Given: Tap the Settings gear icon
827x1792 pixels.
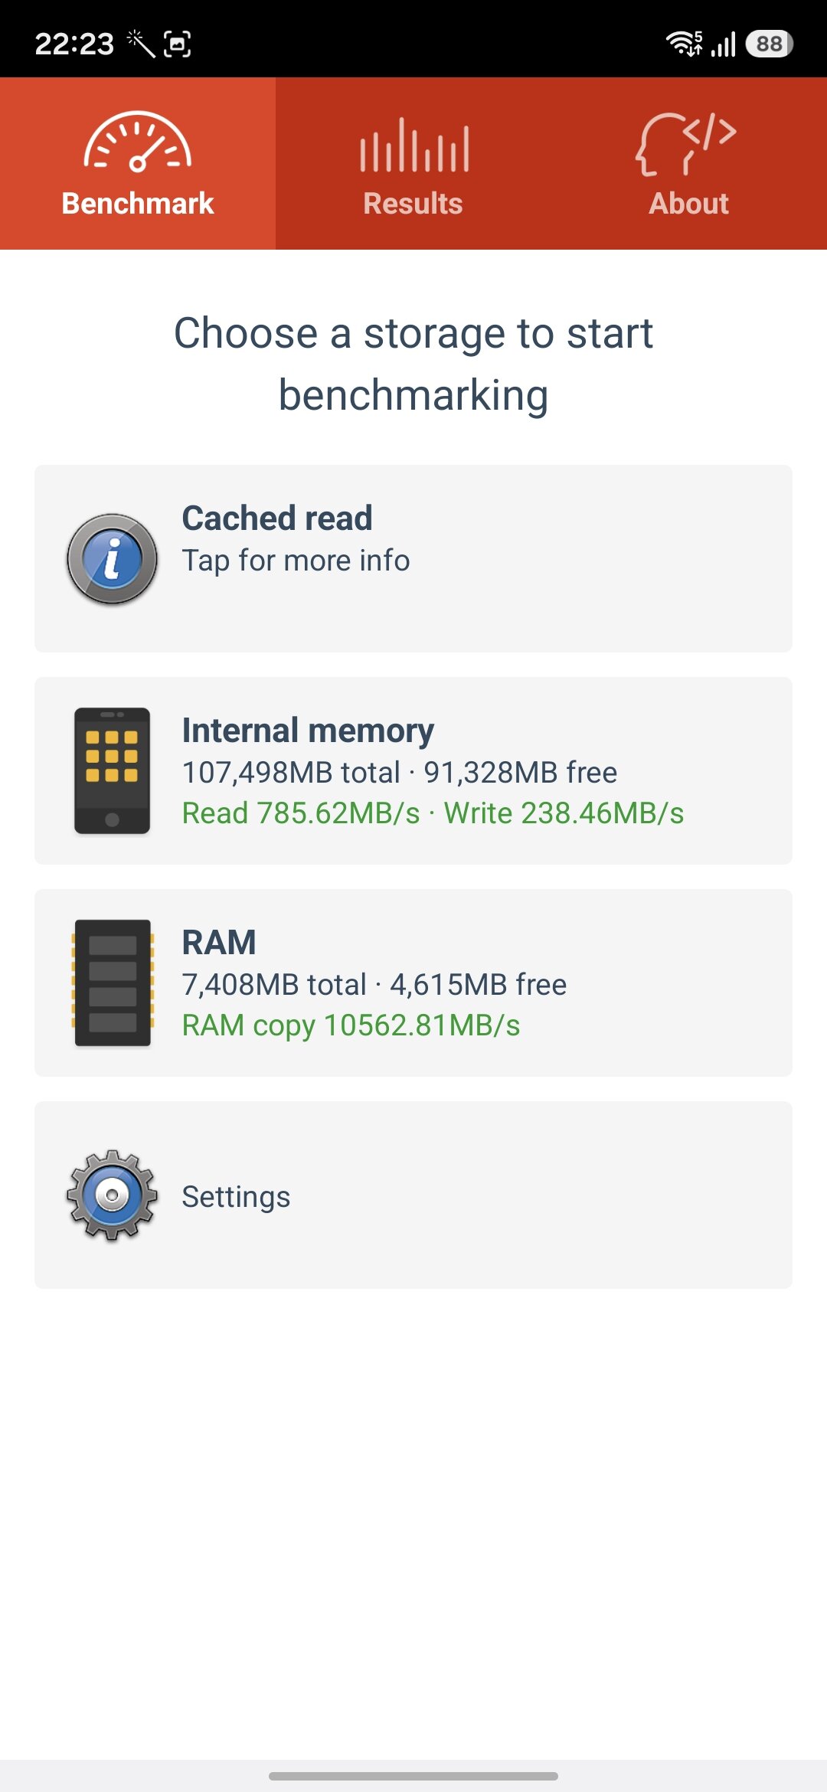Looking at the screenshot, I should [x=113, y=1195].
